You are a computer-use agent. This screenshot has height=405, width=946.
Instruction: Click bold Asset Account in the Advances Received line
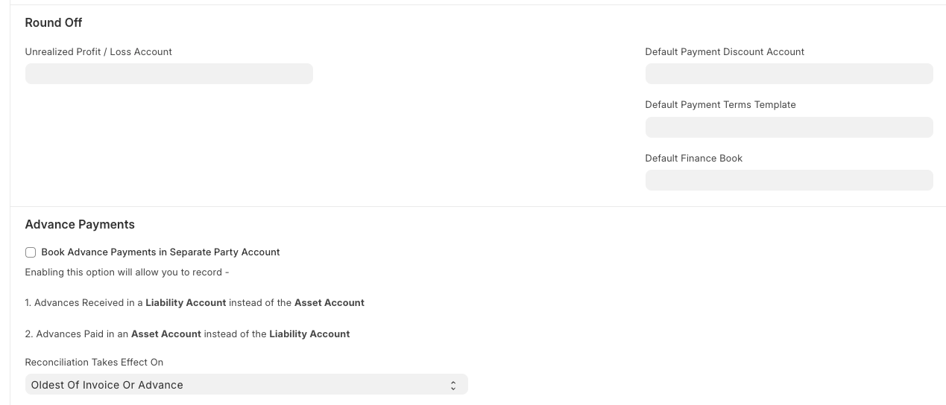coord(329,303)
